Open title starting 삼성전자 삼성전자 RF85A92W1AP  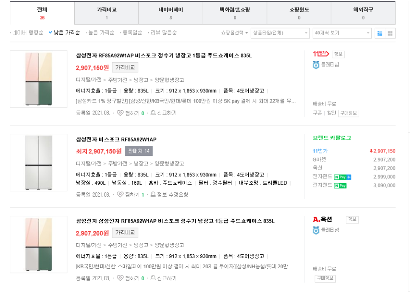(x=175, y=221)
